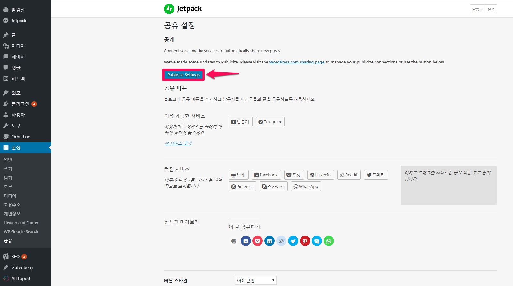
Task: Open the 플러그인 sidebar menu
Action: 21,104
